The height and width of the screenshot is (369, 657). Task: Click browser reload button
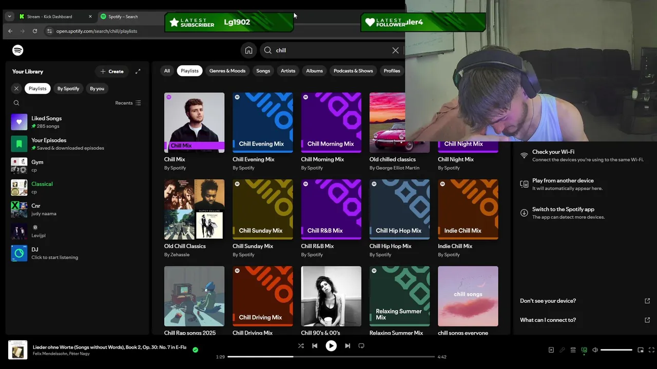pyautogui.click(x=34, y=31)
